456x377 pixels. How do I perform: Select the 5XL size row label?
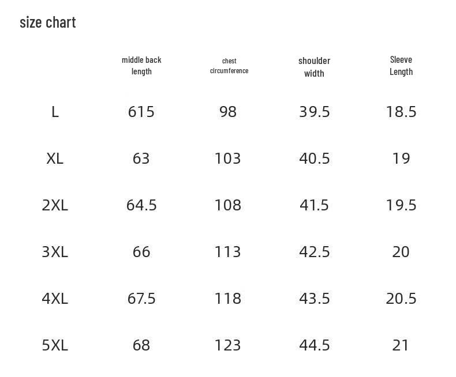[55, 345]
